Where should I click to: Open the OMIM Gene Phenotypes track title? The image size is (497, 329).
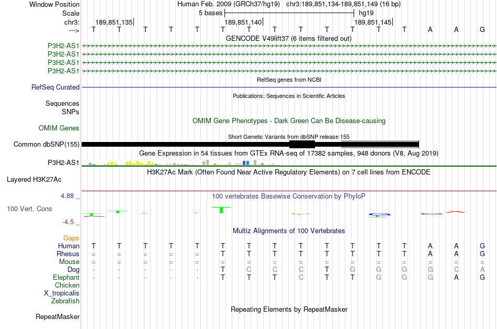[289, 121]
